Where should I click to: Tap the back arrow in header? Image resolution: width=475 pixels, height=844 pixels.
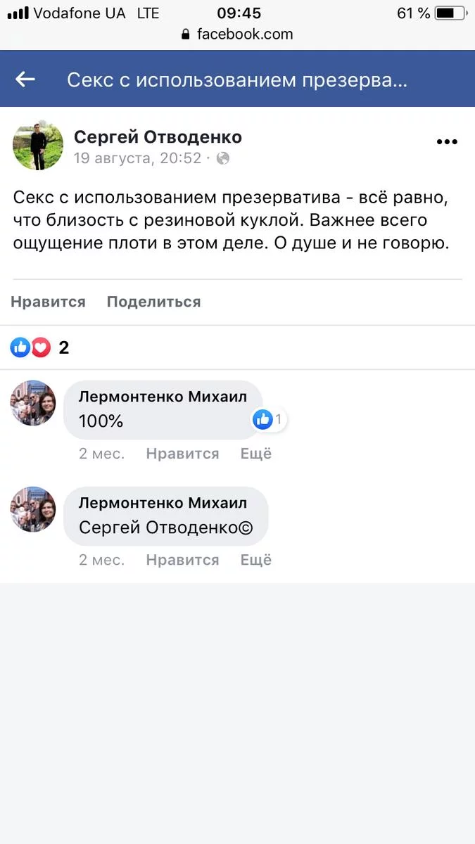point(25,79)
